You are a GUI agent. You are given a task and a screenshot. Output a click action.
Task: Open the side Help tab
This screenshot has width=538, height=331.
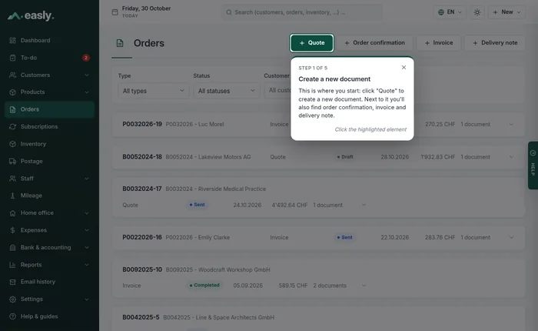tap(533, 165)
